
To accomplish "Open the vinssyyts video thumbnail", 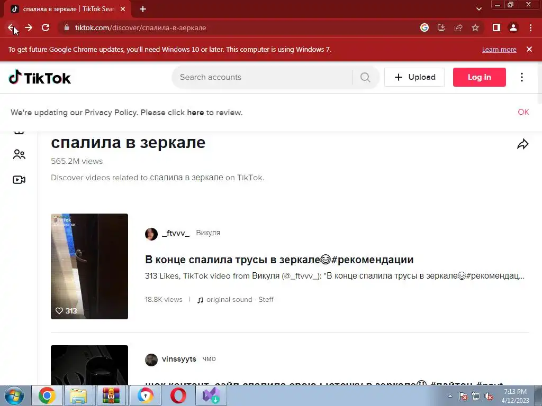I will 89,365.
